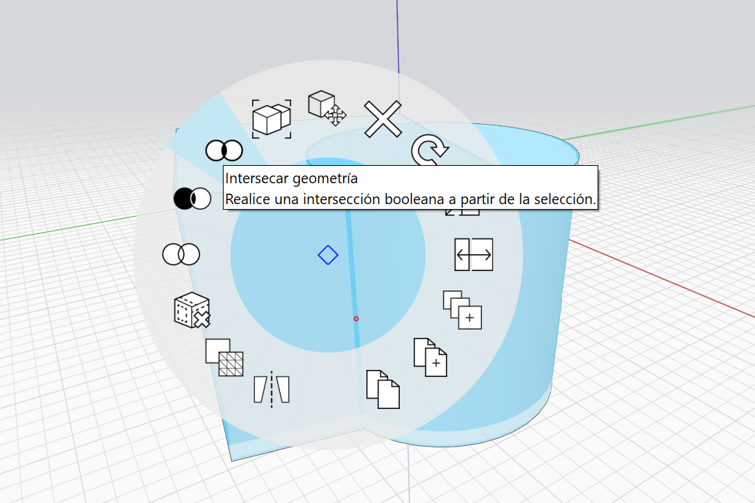Select the Array icon with three stacked squares
Image resolution: width=755 pixels, height=503 pixels.
[462, 310]
